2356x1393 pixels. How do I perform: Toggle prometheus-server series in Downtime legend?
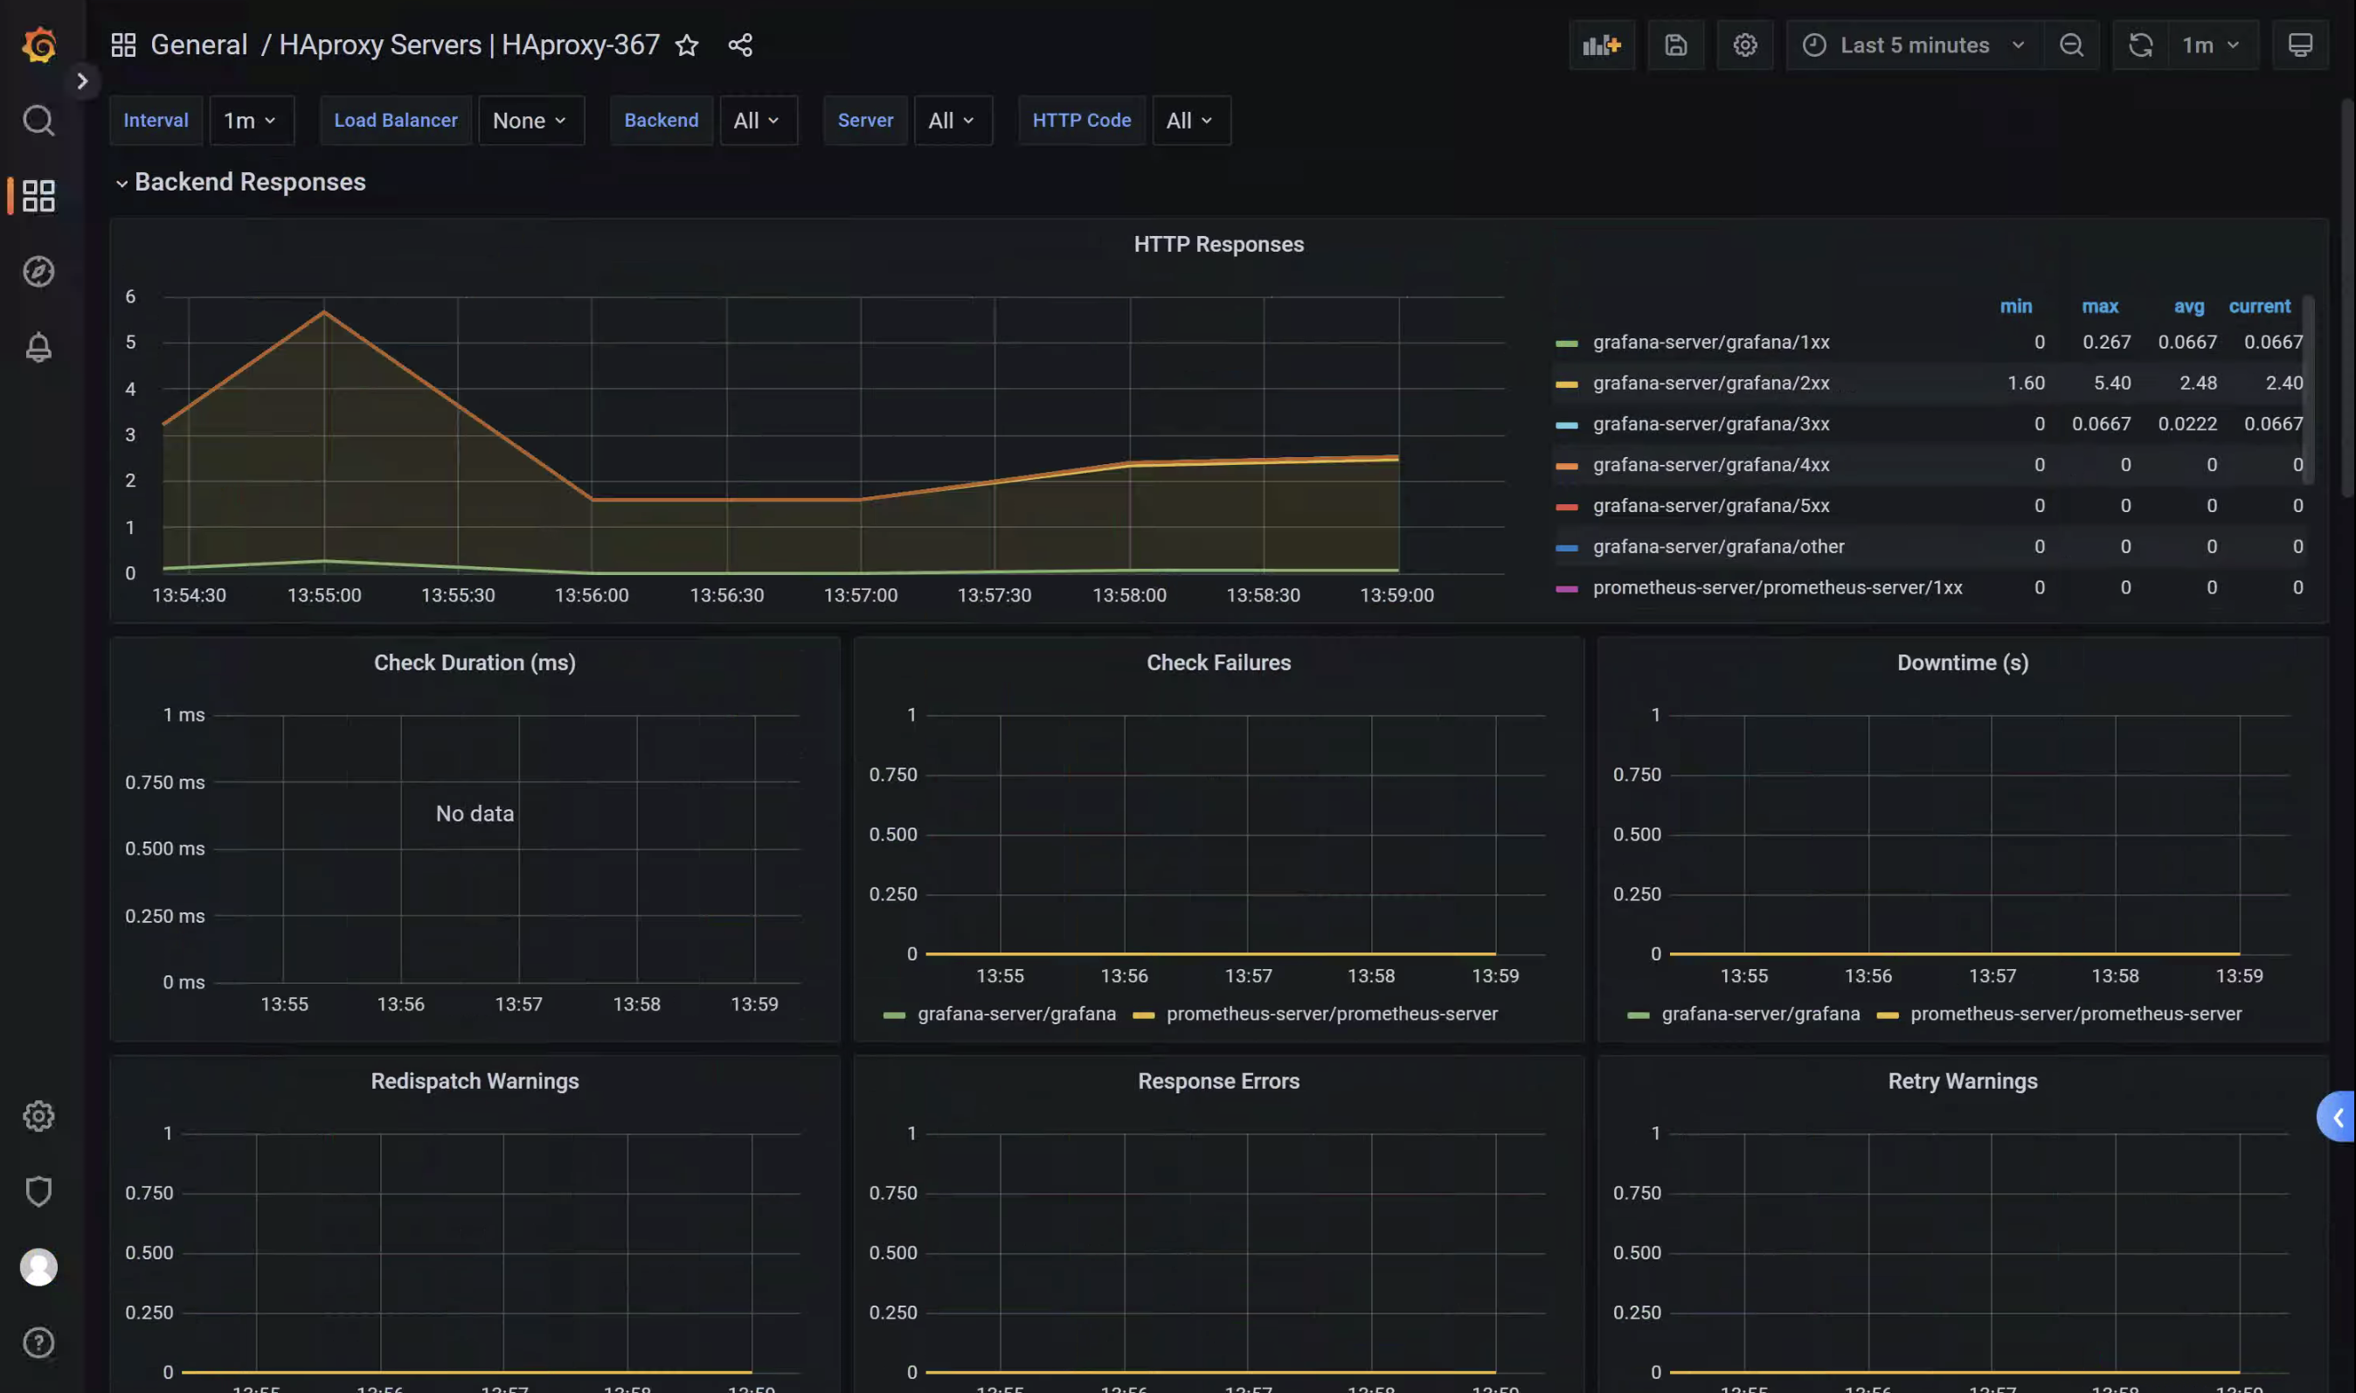coord(2075,1014)
